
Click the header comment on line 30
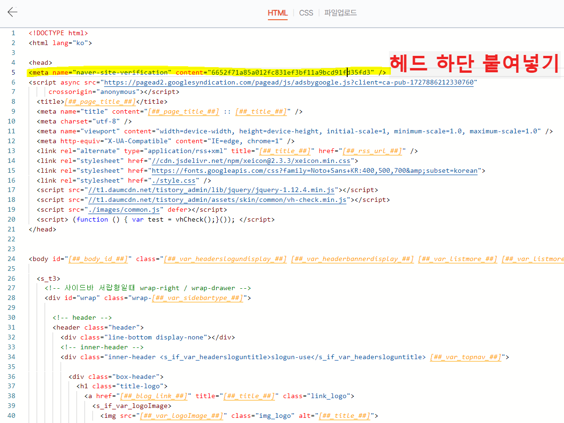(82, 318)
